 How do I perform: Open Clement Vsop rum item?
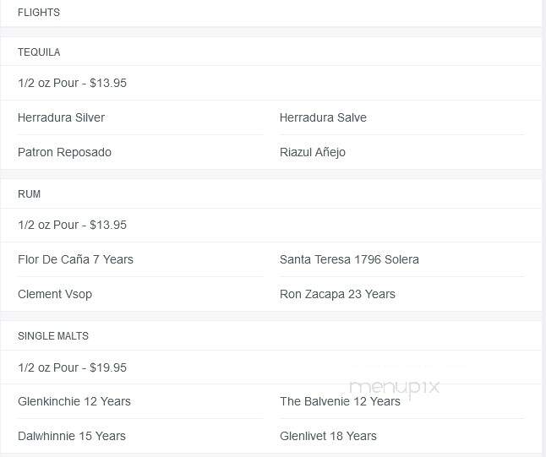click(x=55, y=294)
